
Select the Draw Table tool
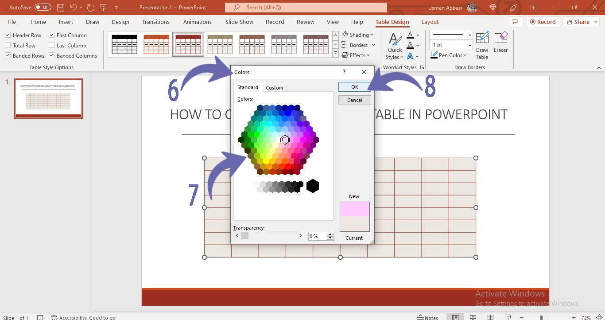pyautogui.click(x=482, y=46)
